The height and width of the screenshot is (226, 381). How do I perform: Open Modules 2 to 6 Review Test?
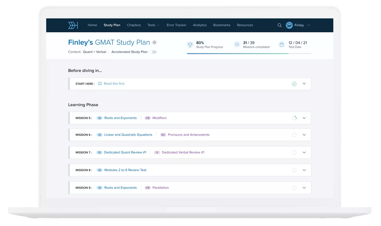(x=125, y=170)
